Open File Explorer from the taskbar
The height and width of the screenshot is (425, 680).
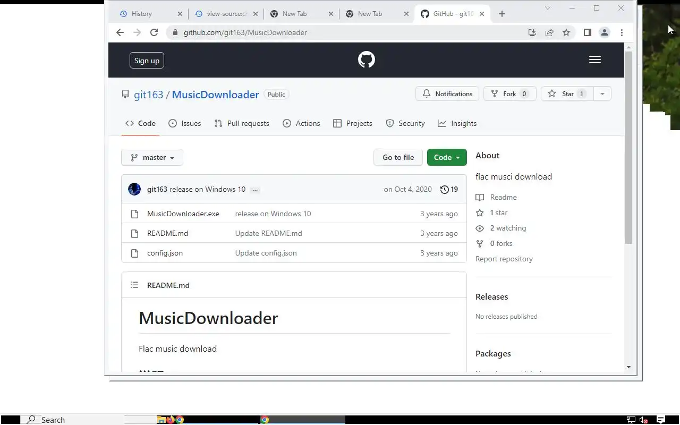click(x=161, y=420)
